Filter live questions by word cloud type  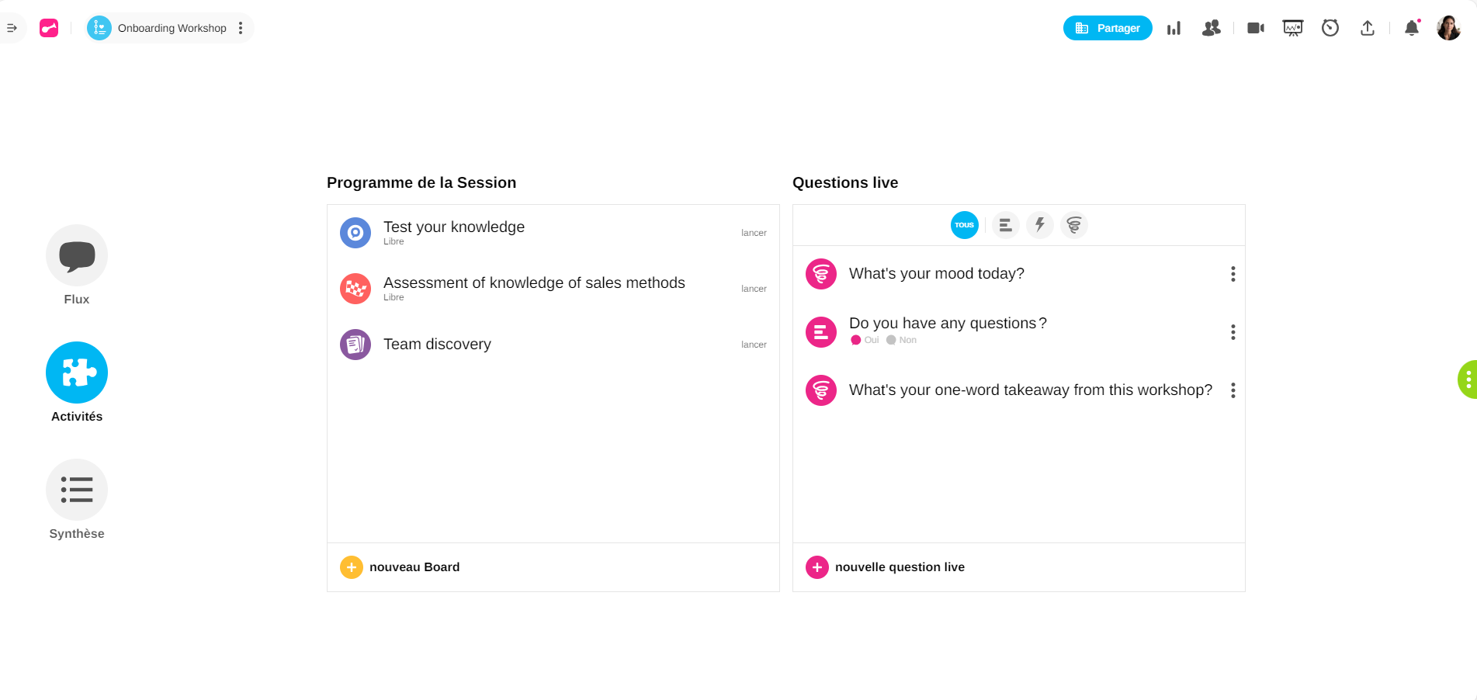[1073, 225]
